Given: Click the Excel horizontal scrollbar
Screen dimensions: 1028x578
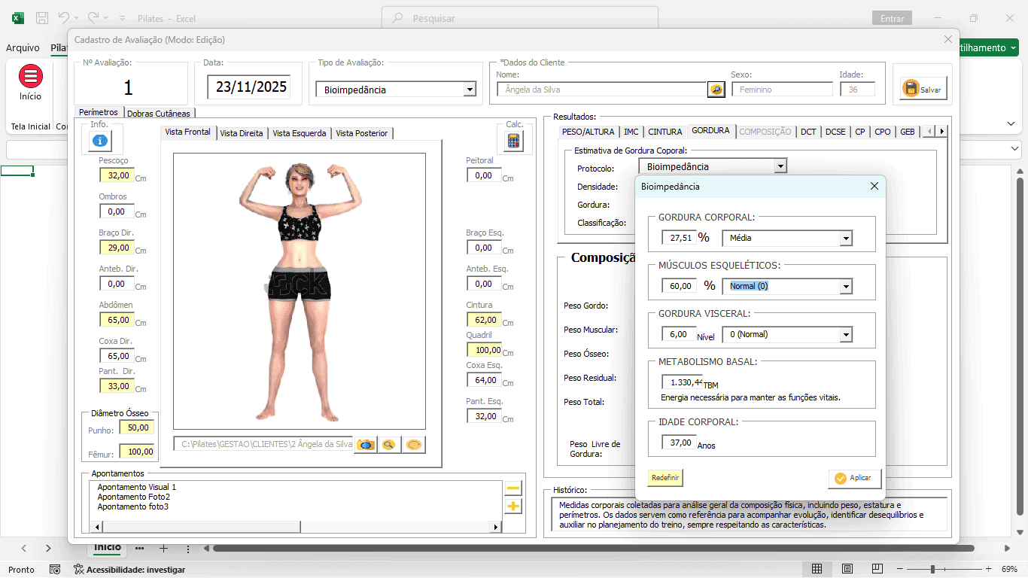Looking at the screenshot, I should (593, 549).
